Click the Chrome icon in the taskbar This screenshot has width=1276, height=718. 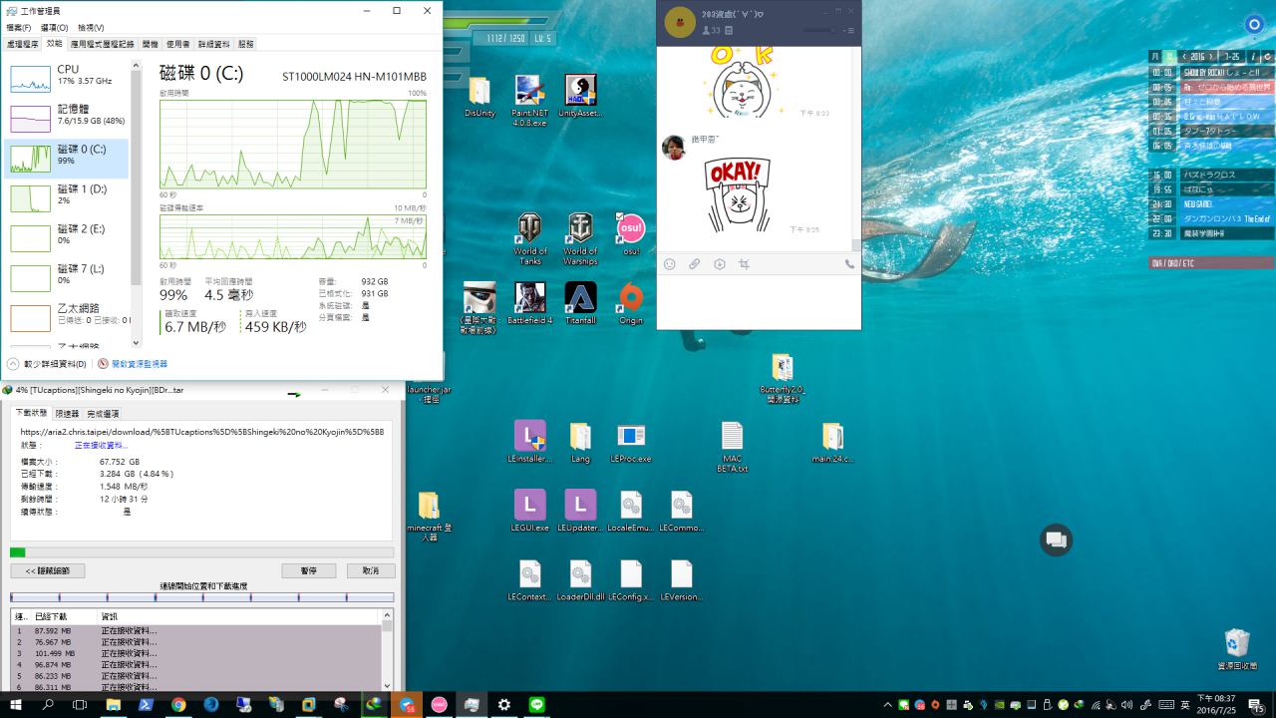tap(178, 705)
